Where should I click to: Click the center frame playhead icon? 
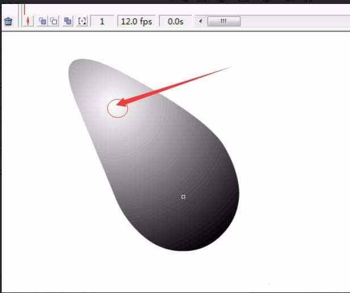28,22
